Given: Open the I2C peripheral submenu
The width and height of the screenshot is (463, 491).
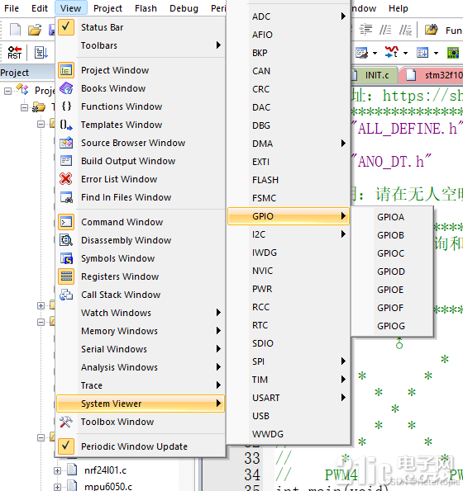Looking at the screenshot, I should pos(289,234).
